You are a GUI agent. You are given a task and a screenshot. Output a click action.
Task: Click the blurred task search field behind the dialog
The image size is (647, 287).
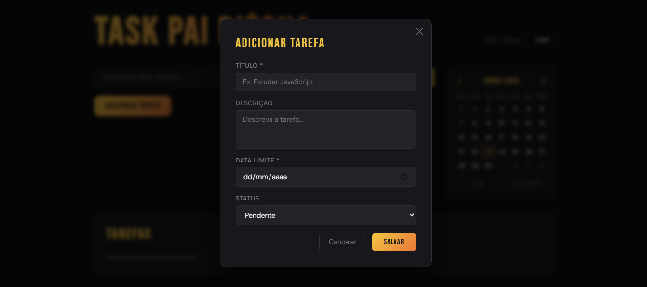(157, 77)
